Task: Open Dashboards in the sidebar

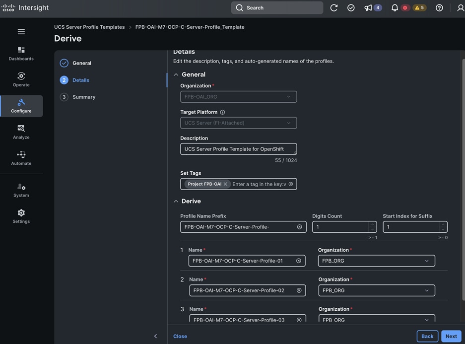Action: (21, 54)
